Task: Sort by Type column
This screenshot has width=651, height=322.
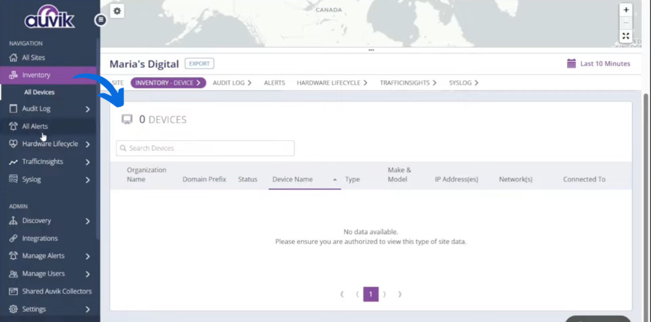Action: pos(352,179)
